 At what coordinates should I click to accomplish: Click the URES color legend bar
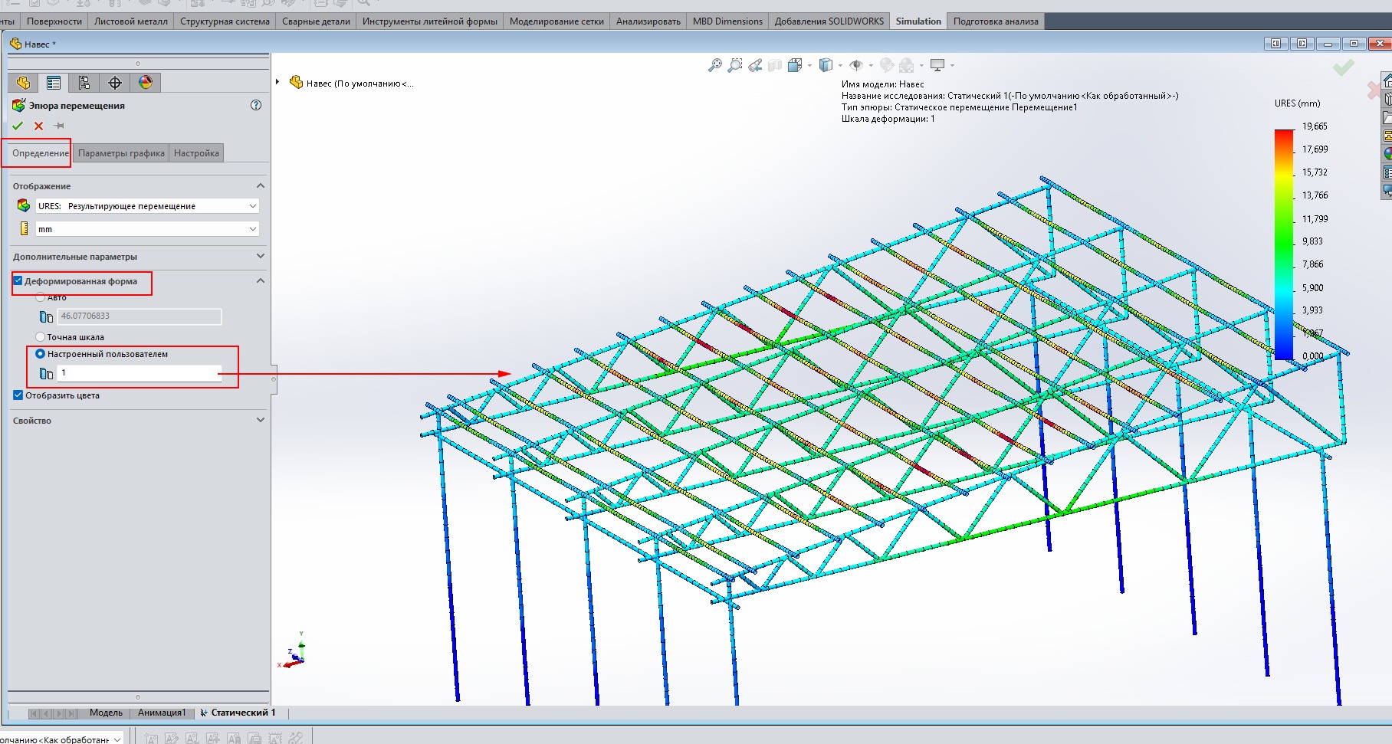pos(1284,244)
